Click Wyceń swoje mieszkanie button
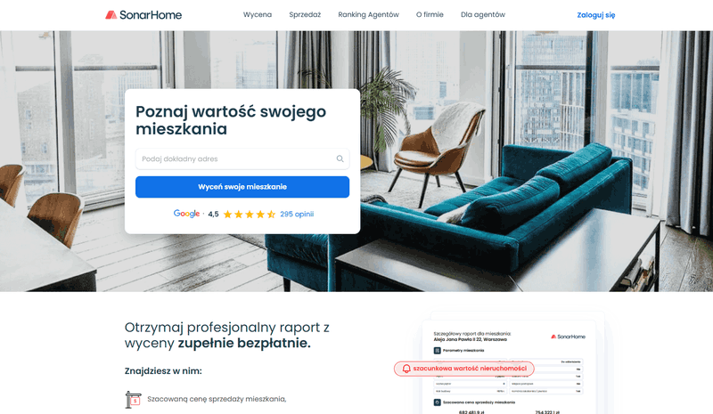The image size is (713, 414). tap(242, 187)
